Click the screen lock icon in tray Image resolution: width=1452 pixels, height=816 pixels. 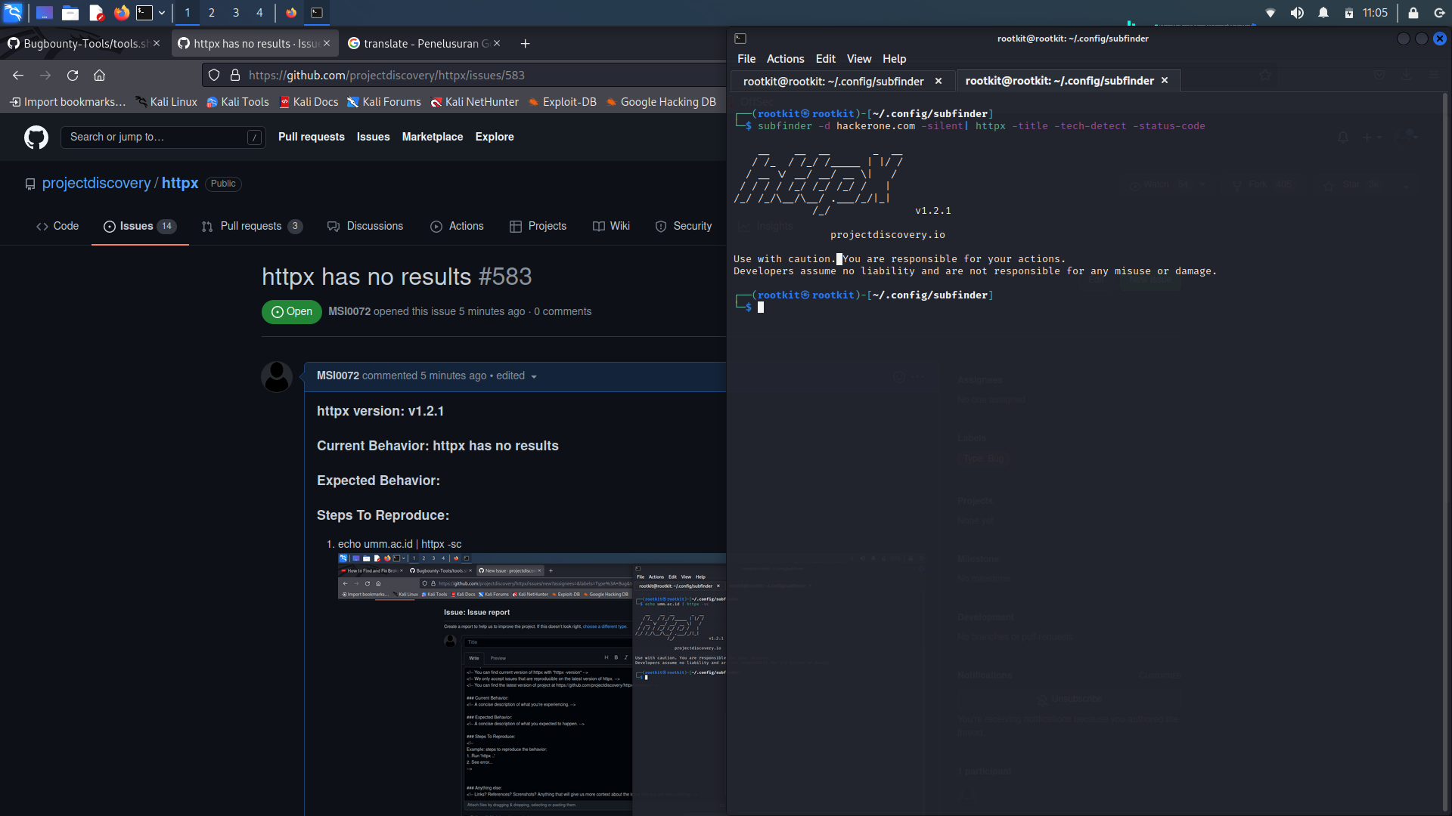click(1413, 13)
